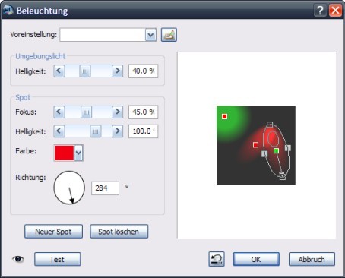This screenshot has height=278, width=345.
Task: Open the Voreinstellung dropdown arrow
Action: (x=150, y=35)
